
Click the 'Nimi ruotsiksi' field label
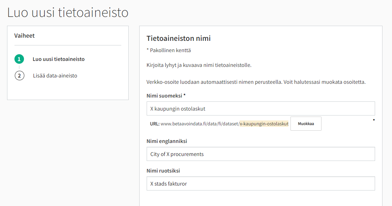(x=163, y=171)
